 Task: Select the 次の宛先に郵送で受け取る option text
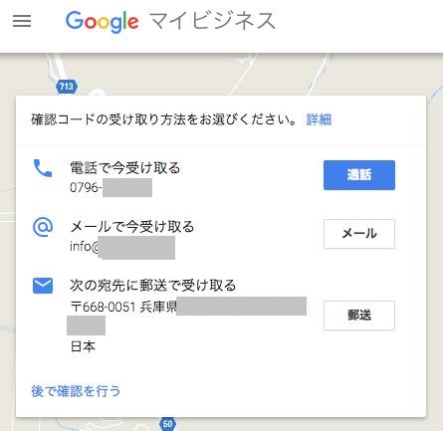pos(153,286)
